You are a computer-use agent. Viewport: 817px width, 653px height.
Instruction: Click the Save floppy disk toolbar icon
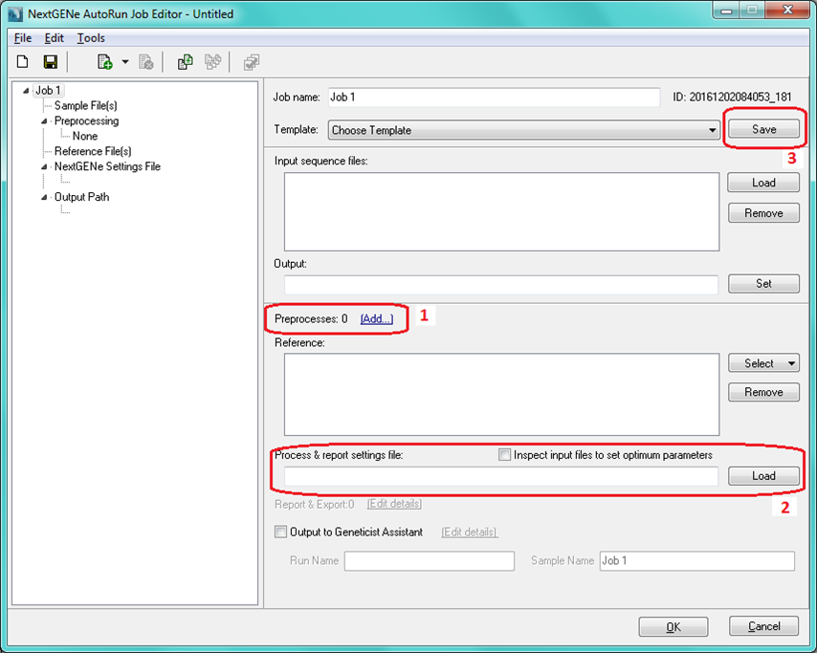pos(50,62)
